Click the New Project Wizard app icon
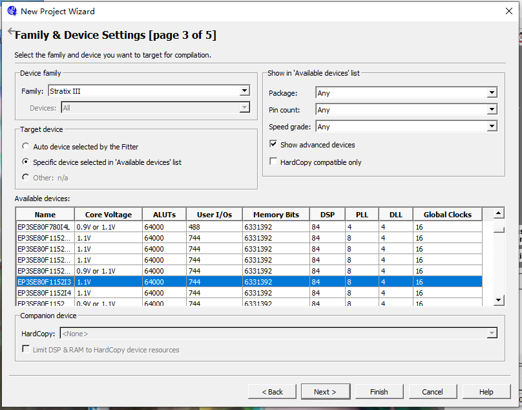The height and width of the screenshot is (410, 522). [12, 11]
